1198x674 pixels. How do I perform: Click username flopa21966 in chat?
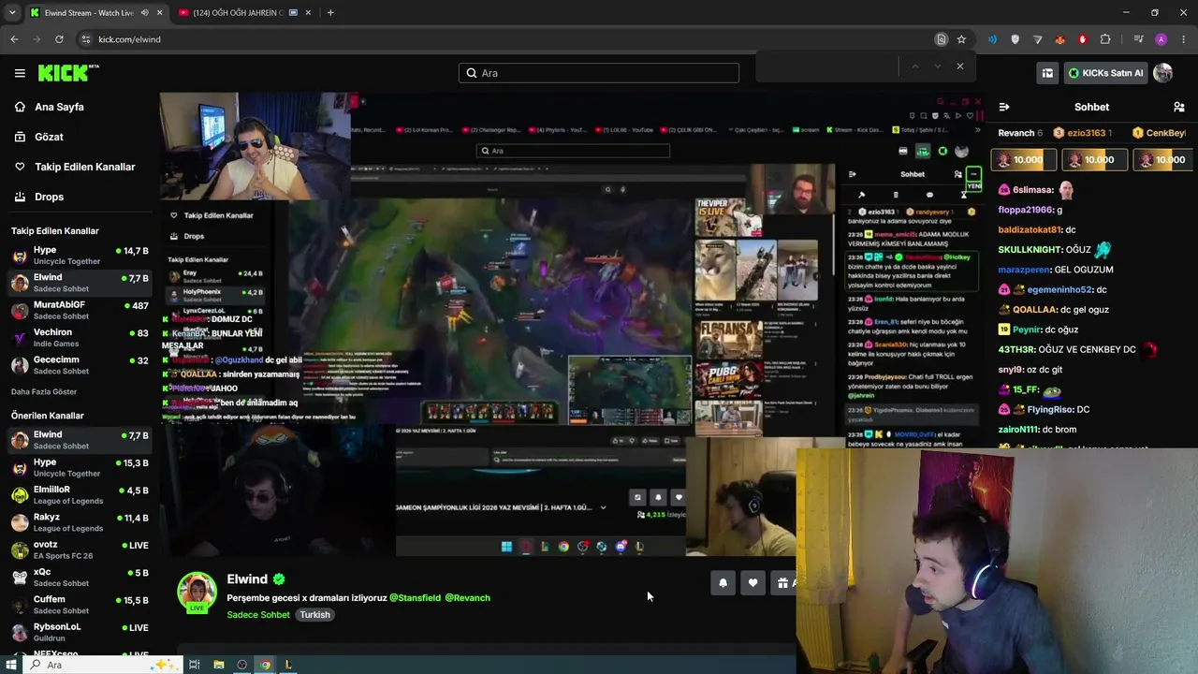(x=1026, y=210)
